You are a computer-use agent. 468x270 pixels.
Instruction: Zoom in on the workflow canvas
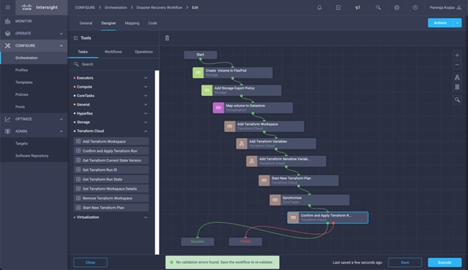tap(457, 55)
